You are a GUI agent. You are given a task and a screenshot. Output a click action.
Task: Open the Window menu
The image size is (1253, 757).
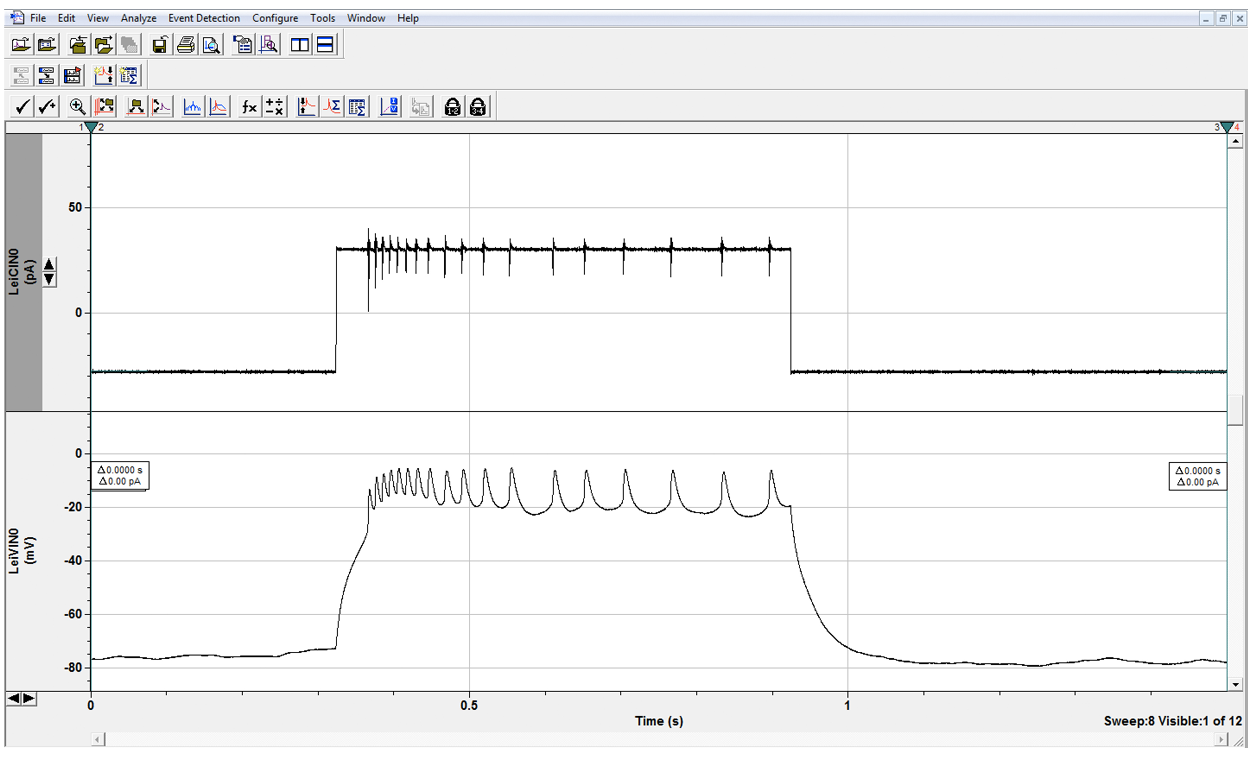pyautogui.click(x=366, y=18)
